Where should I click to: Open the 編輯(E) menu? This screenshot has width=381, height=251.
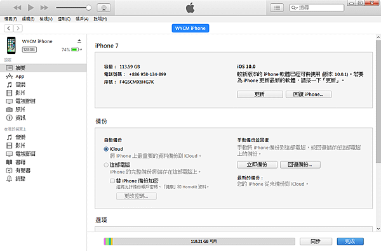click(x=28, y=19)
